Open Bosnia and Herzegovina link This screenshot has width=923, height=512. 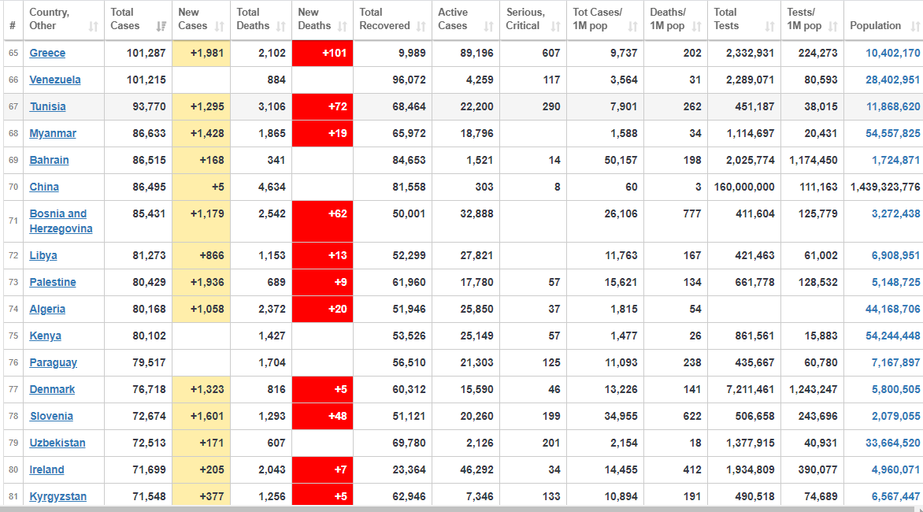click(x=61, y=221)
